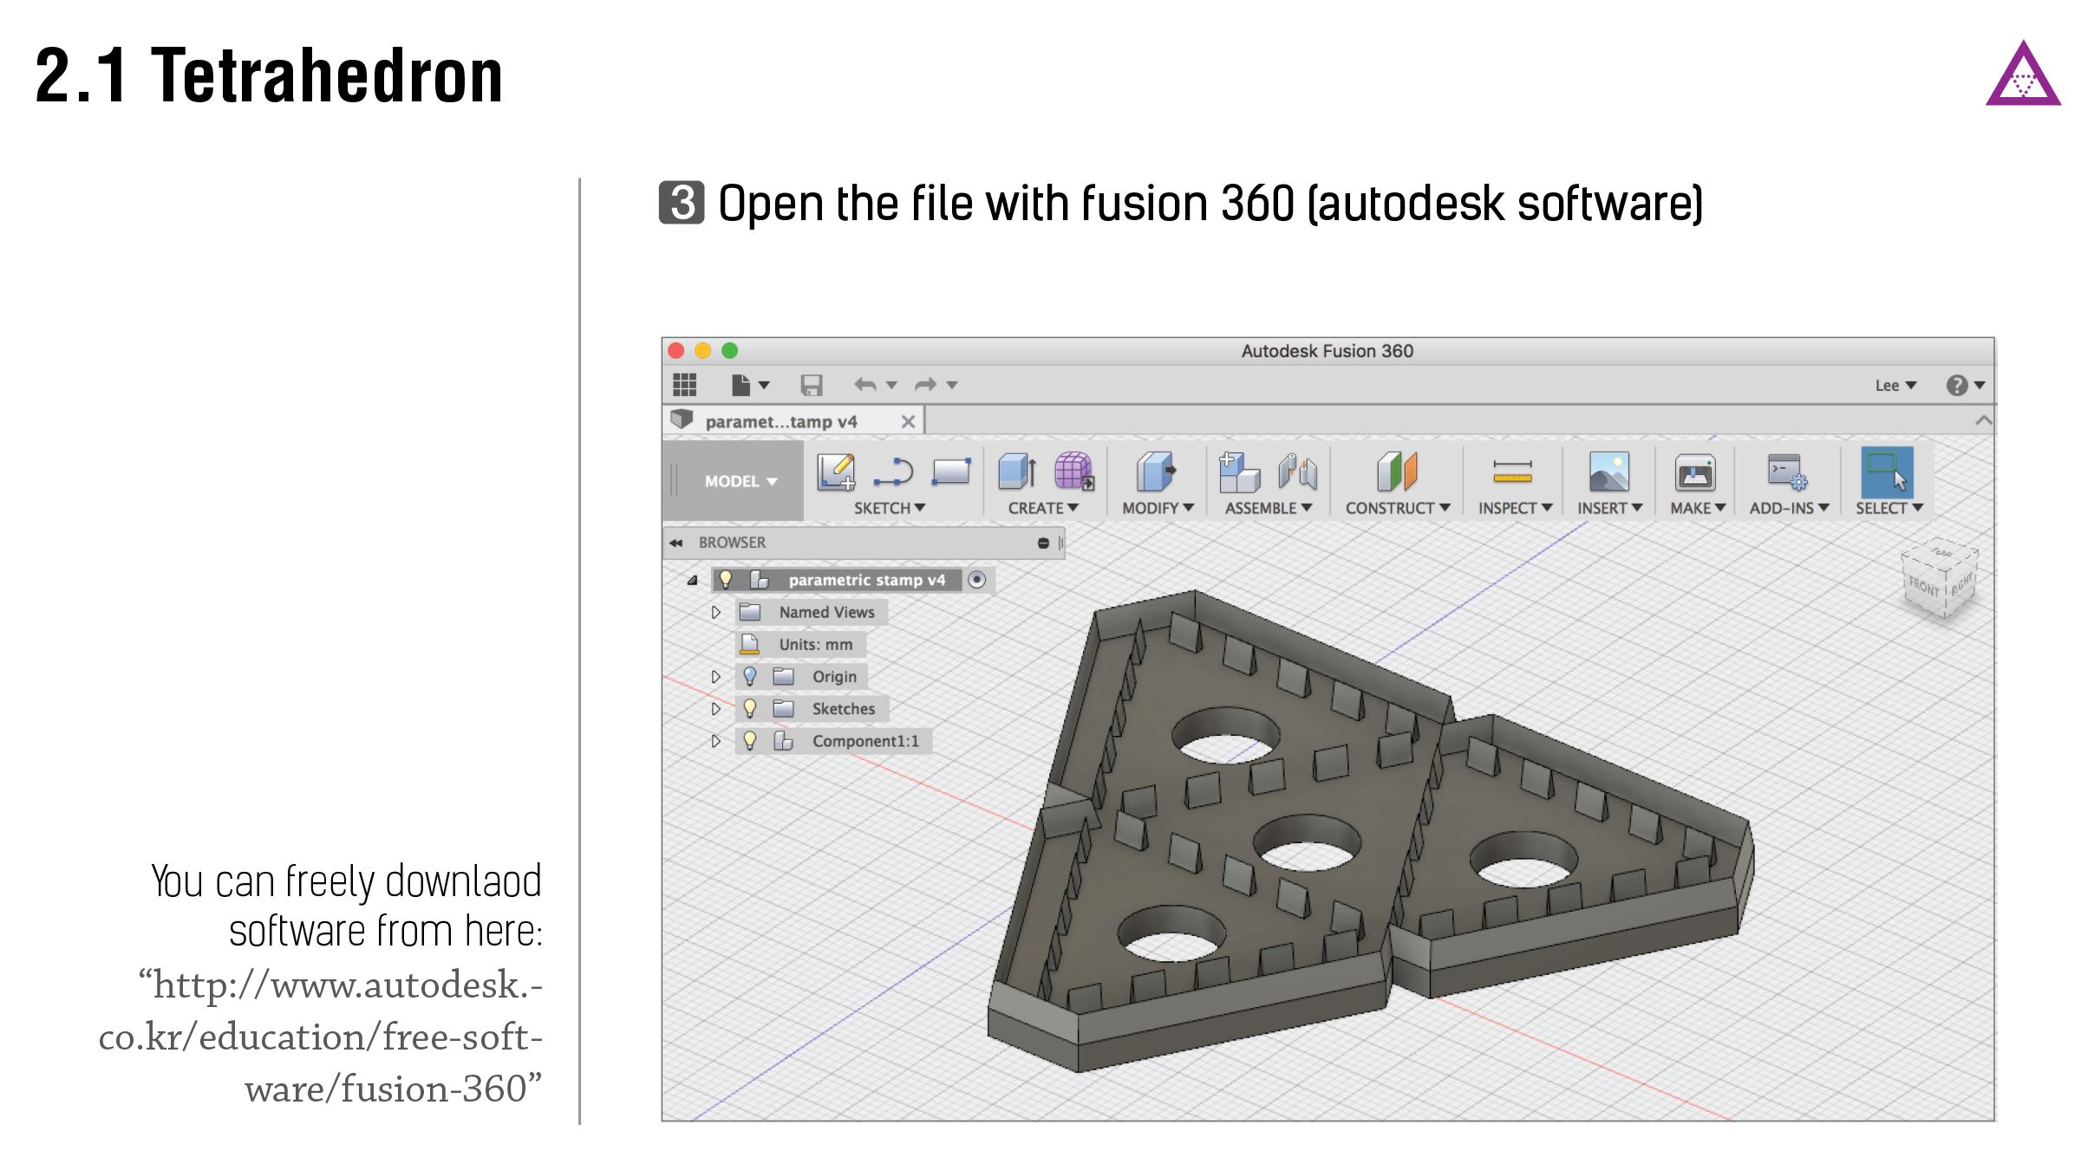This screenshot has width=2094, height=1157.
Task: Open the Lee user account menu
Action: coord(1895,385)
